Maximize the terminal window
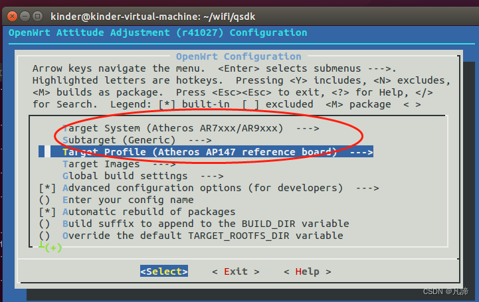 click(x=38, y=16)
